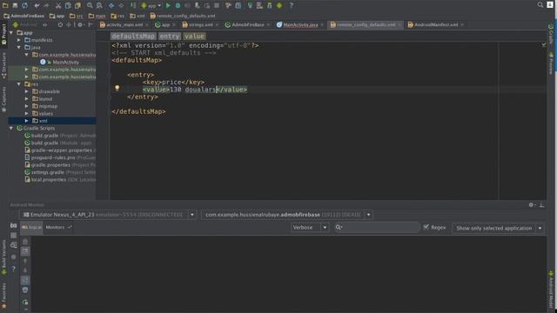Image resolution: width=557 pixels, height=313 pixels.
Task: Click value breadcrumb
Action: pyautogui.click(x=194, y=37)
